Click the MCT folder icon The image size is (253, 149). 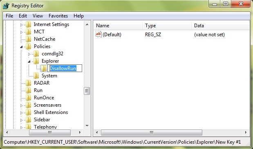[x=28, y=32]
